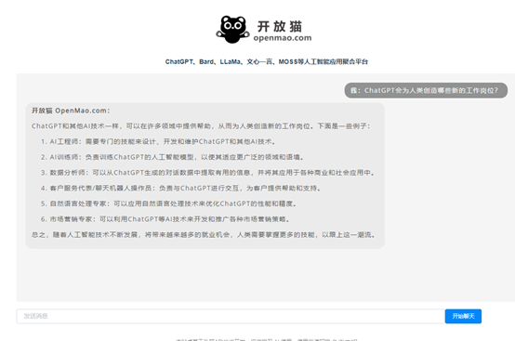
Task: Click list item 6 about 市场营销专家
Action: coord(165,219)
